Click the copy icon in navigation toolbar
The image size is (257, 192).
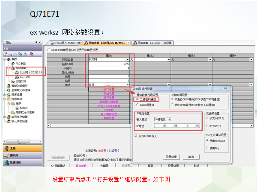10,54
